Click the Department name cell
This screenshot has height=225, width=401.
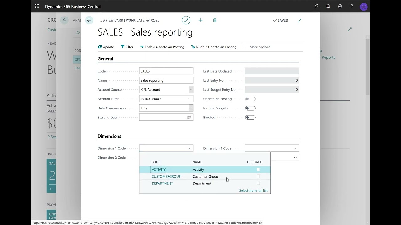pyautogui.click(x=202, y=183)
